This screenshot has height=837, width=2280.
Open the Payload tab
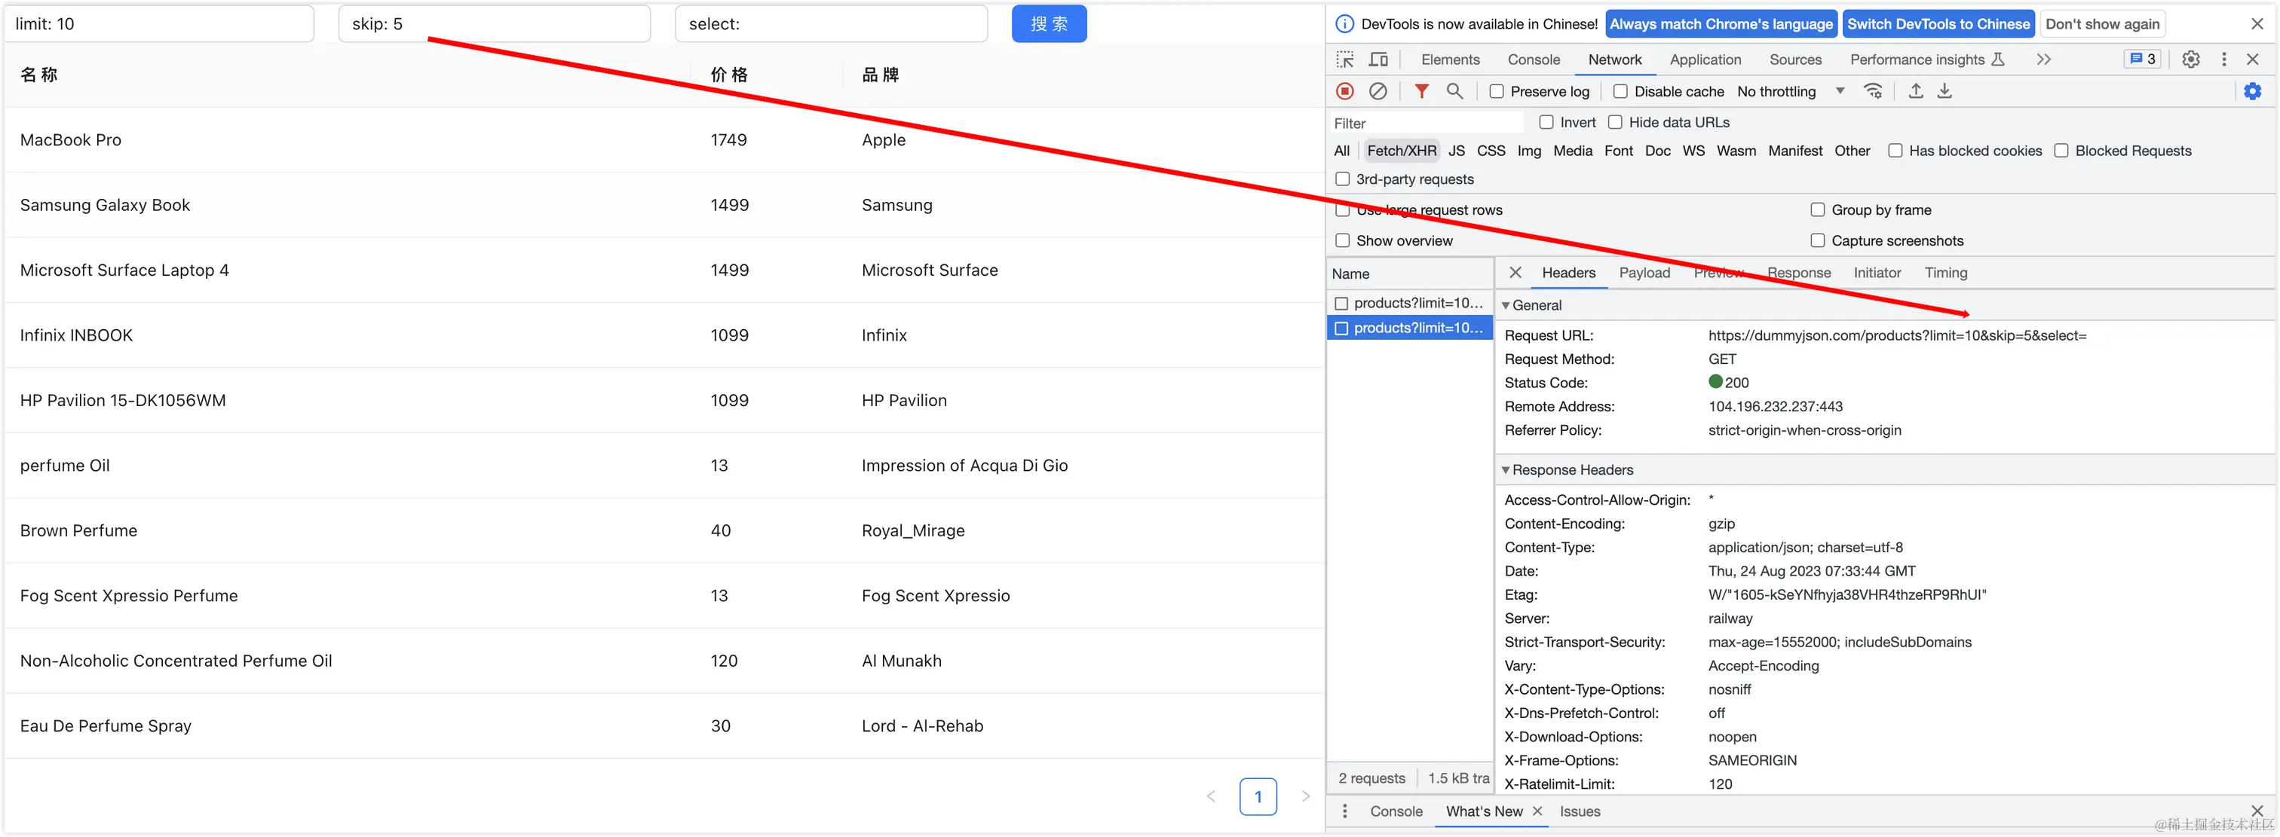[1644, 273]
